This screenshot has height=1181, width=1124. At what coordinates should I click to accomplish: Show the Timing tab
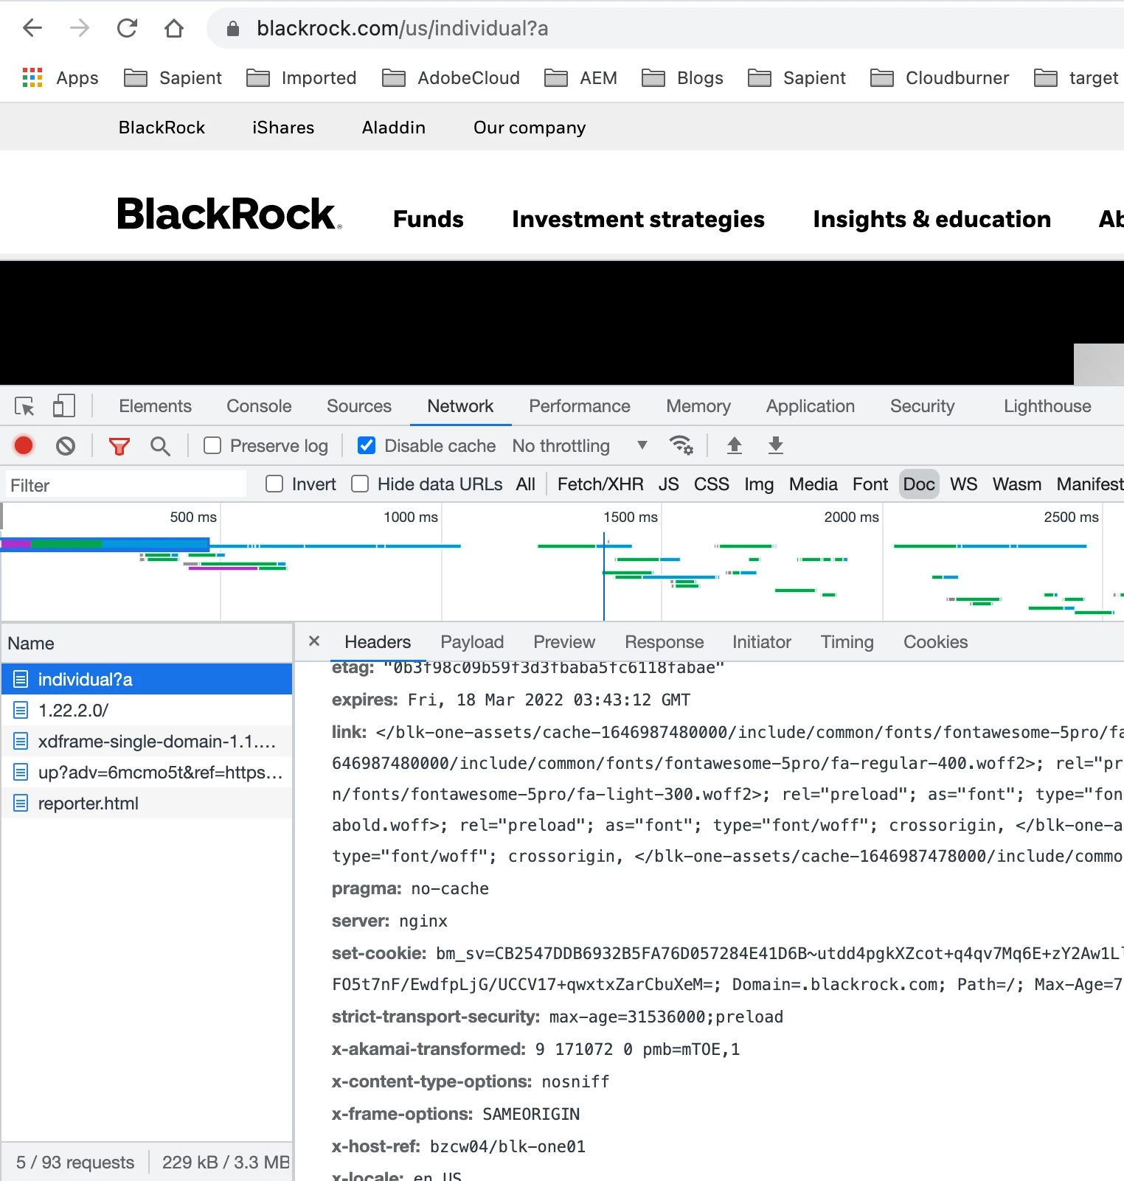[x=847, y=642]
